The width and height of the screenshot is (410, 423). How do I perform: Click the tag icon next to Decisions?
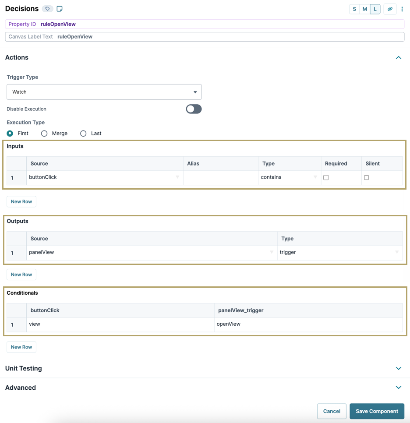point(47,9)
